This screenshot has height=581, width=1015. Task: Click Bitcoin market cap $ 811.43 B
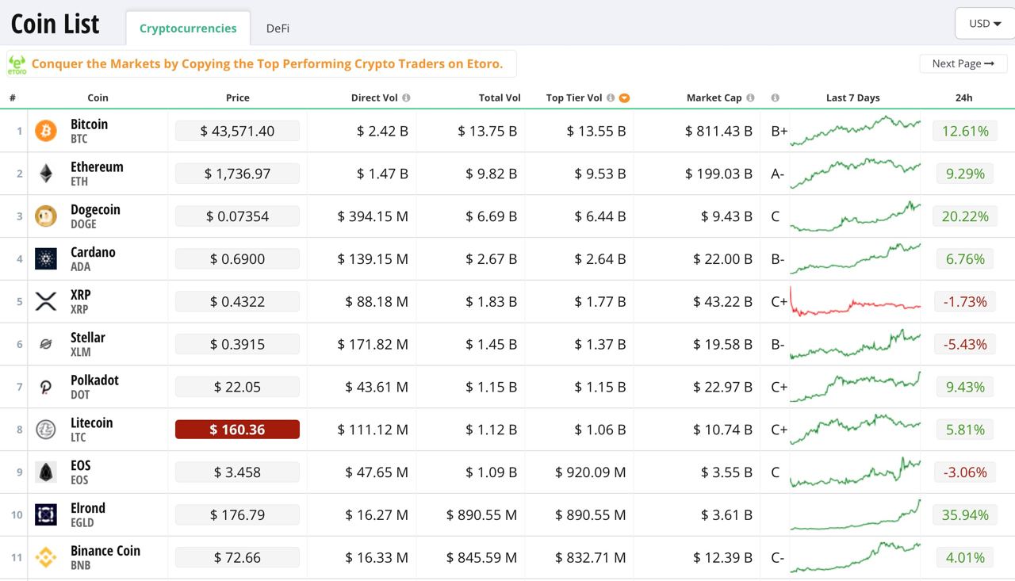point(718,131)
